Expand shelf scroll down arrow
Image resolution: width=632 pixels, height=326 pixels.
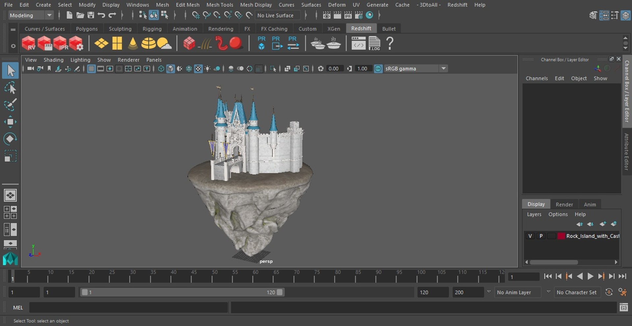(625, 49)
